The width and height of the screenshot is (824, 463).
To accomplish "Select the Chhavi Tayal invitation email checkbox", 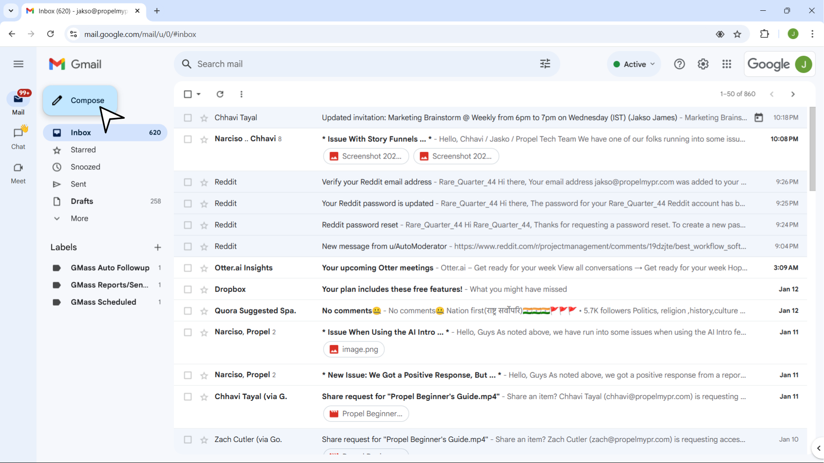I will [x=188, y=117].
